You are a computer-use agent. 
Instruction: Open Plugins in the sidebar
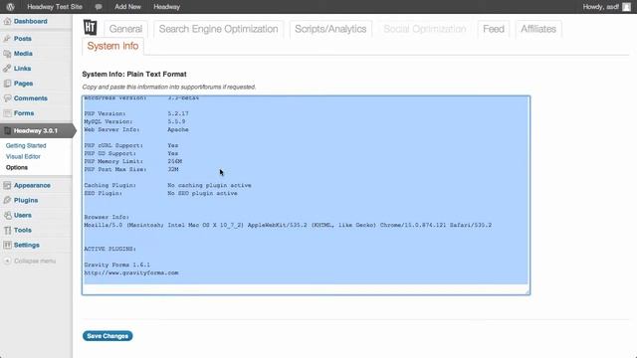click(x=26, y=201)
